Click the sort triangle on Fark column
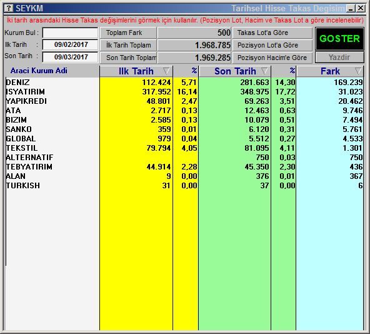This screenshot has width=370, height=334. pos(358,71)
